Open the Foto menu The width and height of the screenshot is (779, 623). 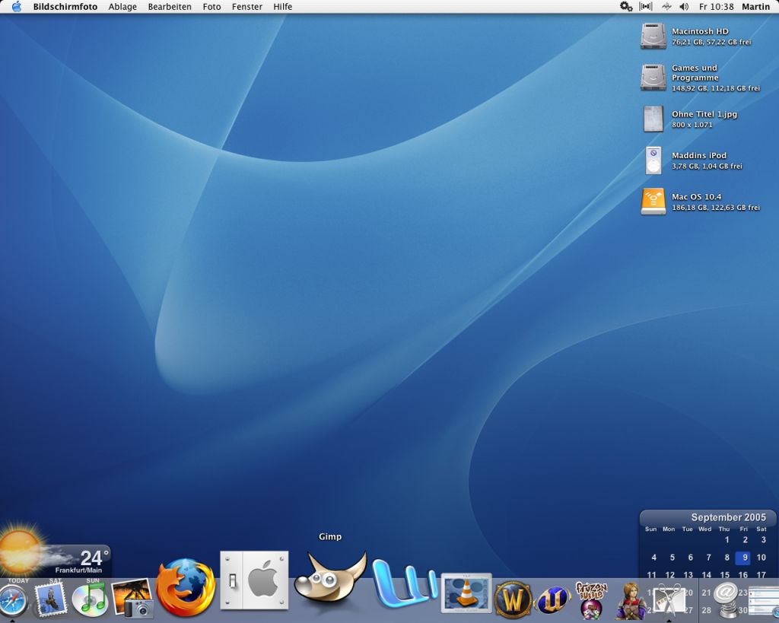211,6
